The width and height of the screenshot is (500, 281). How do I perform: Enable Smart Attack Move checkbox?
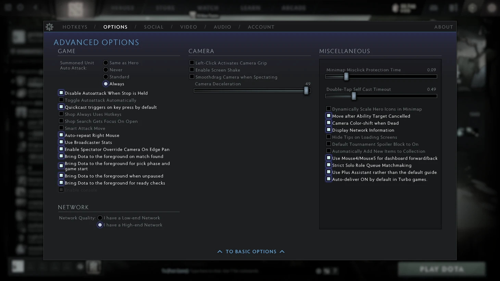(61, 128)
